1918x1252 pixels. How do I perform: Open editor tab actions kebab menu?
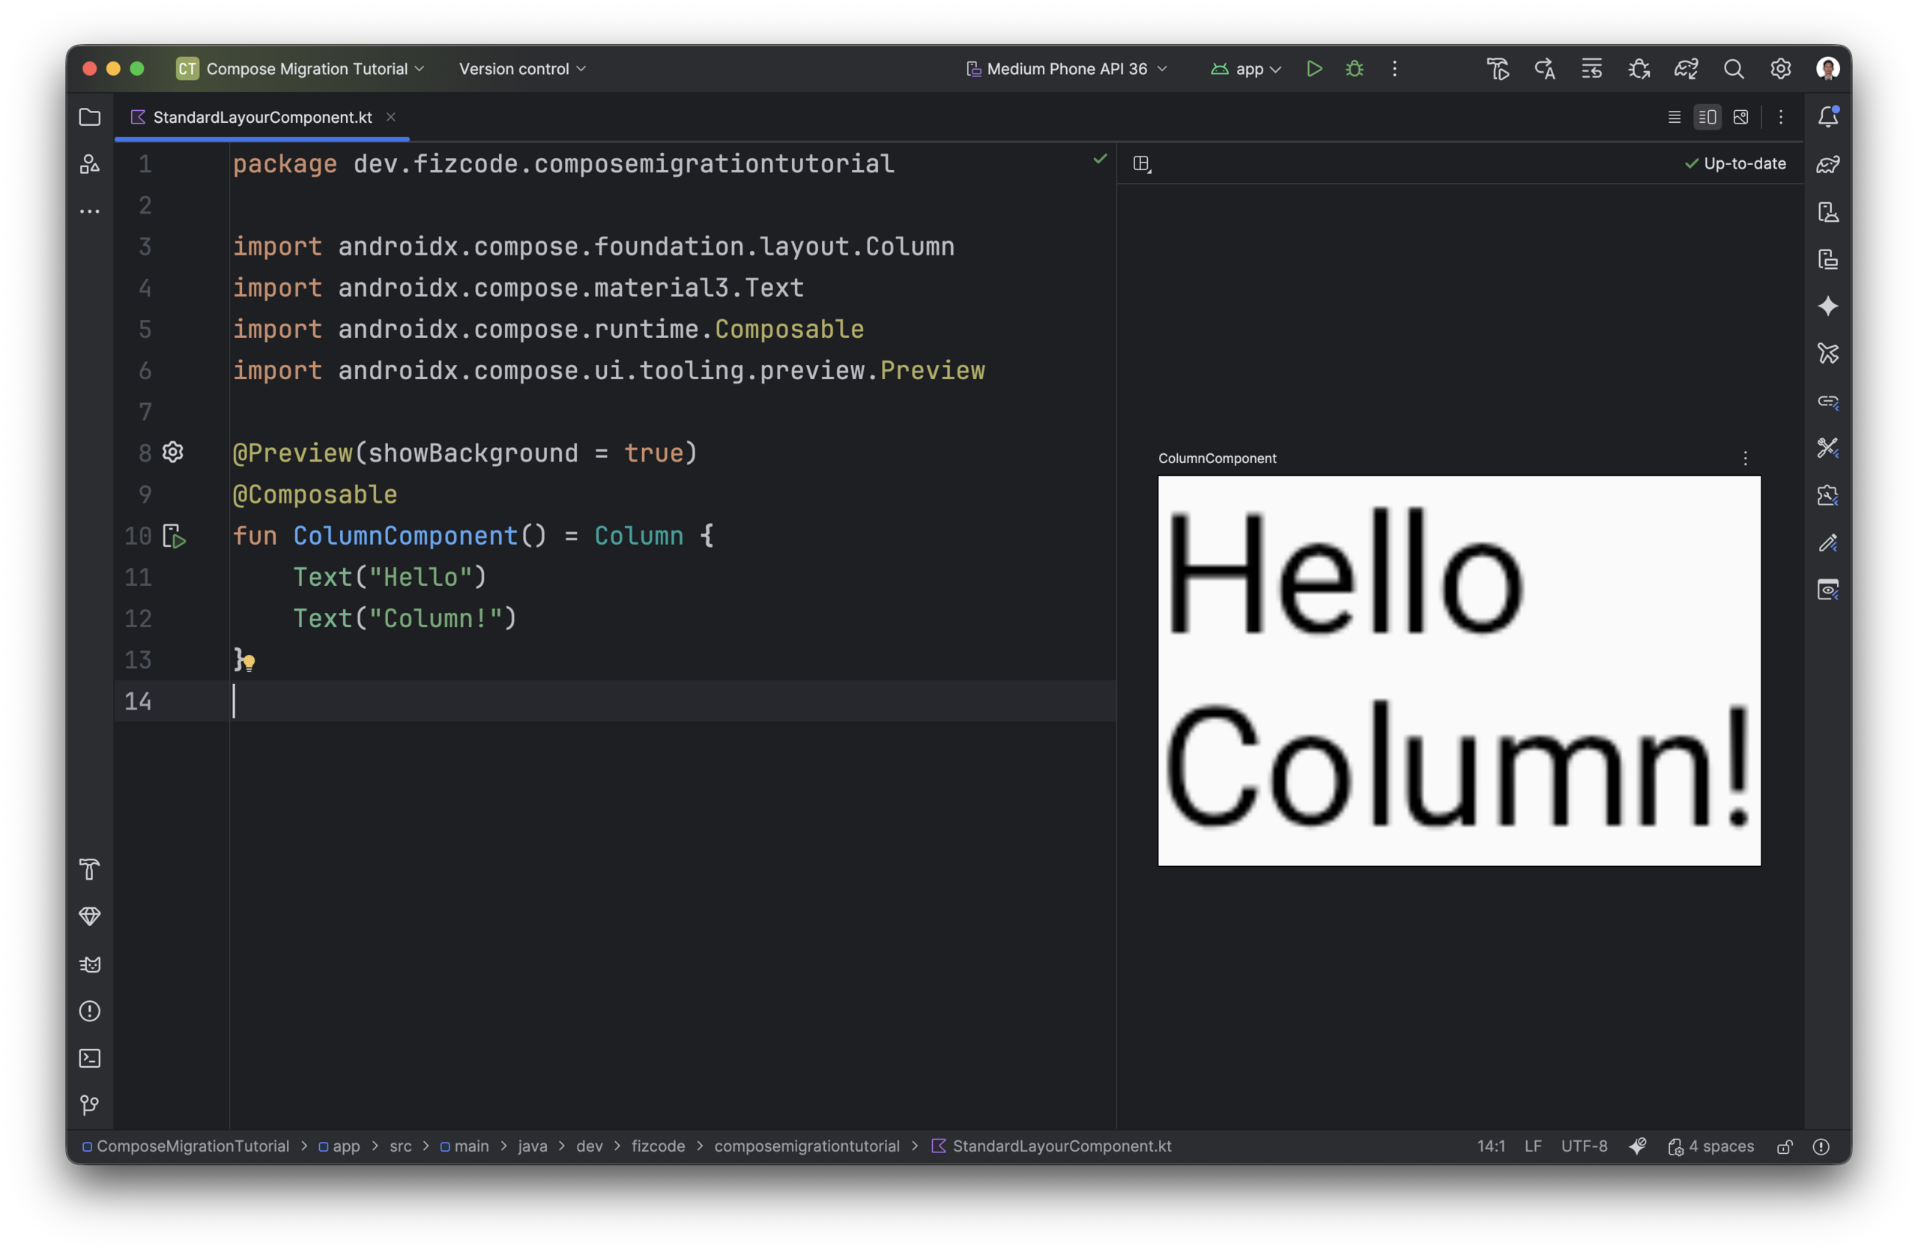pyautogui.click(x=1781, y=117)
